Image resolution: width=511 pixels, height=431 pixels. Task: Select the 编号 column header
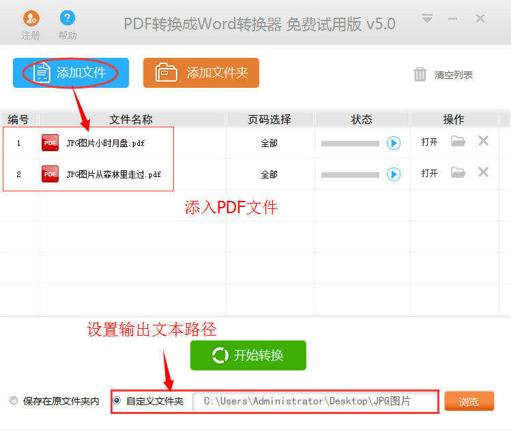[19, 119]
